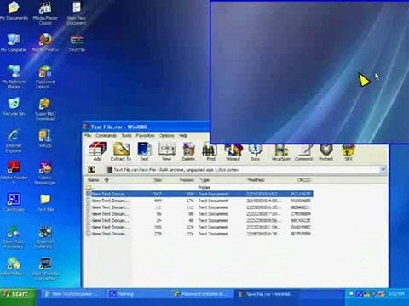Select the Text File folder desktop icon

(x=45, y=202)
